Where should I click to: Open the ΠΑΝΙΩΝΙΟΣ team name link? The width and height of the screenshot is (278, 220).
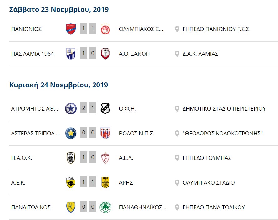(x=26, y=29)
